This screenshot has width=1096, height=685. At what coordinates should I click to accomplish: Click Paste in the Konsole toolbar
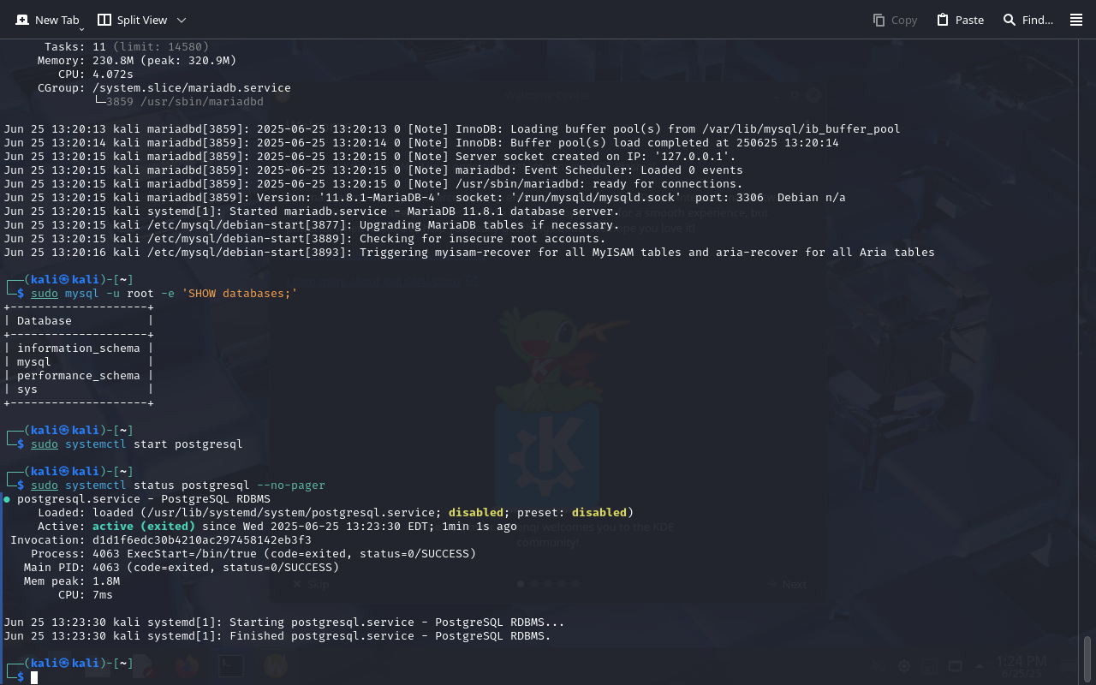960,20
